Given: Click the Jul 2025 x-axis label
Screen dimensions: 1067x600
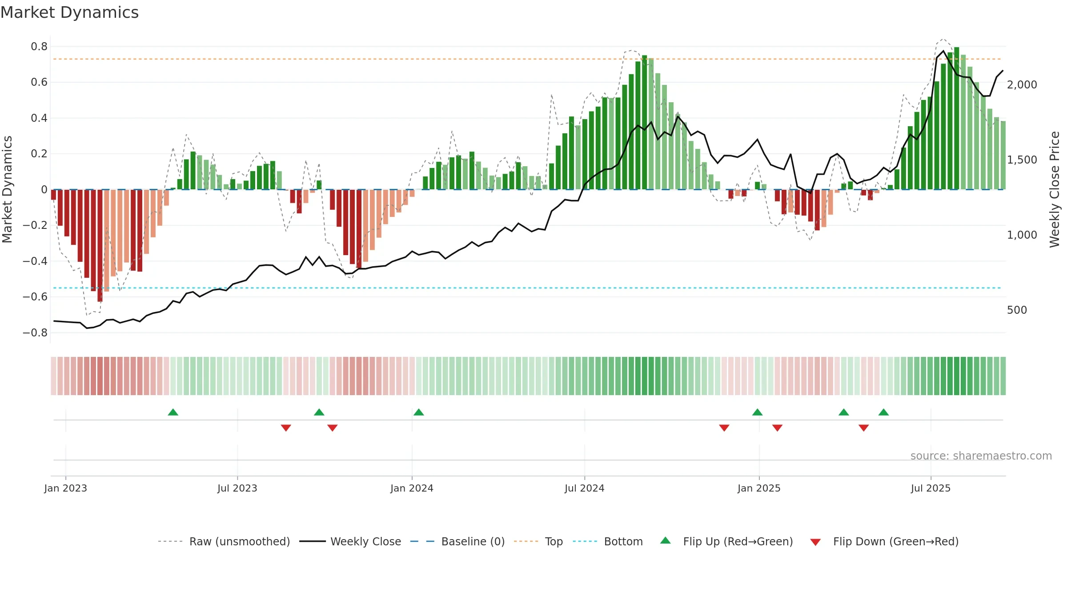Looking at the screenshot, I should [931, 488].
